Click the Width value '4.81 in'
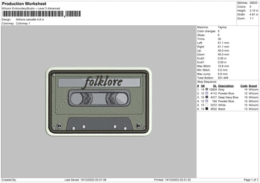The width and height of the screenshot is (260, 183). [253, 15]
